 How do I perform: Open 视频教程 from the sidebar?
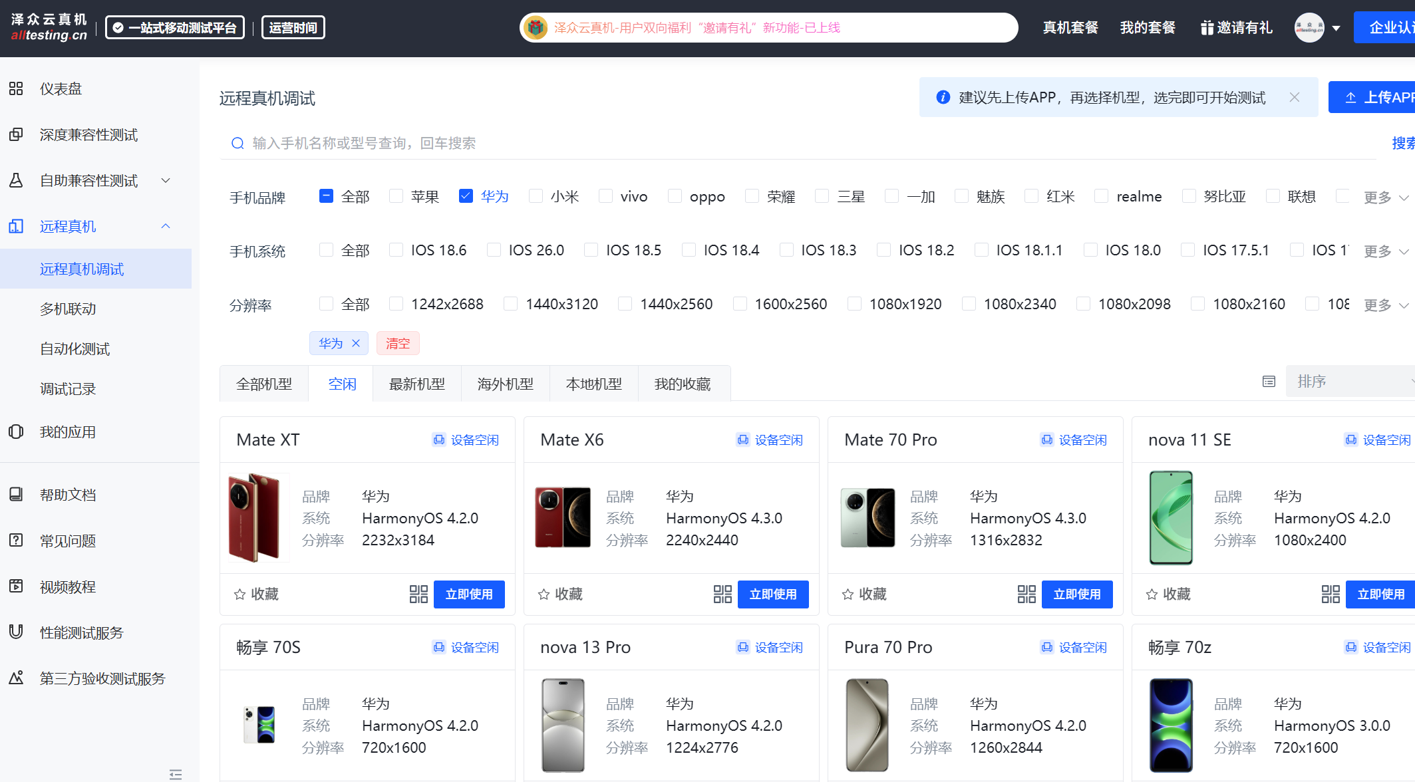coord(68,586)
